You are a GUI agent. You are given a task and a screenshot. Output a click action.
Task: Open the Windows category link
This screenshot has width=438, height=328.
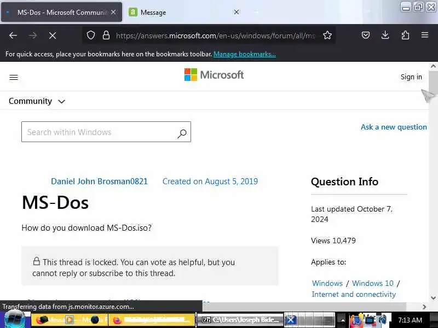tap(327, 283)
